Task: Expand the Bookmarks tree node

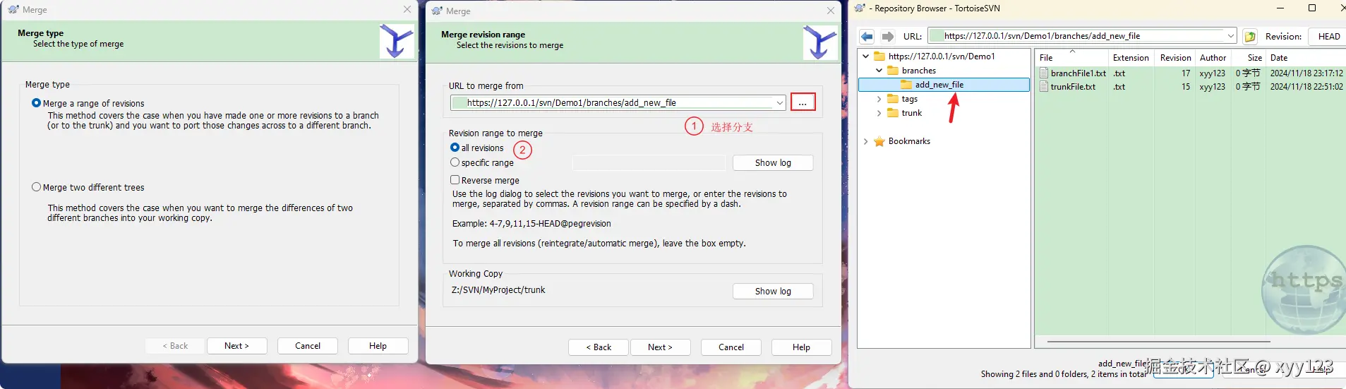Action: click(x=866, y=141)
